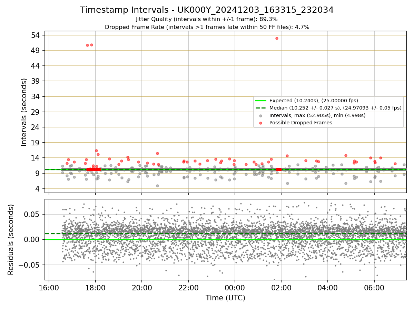Screen dimensions: 414x310
Task: Click x-axis tick label 20:00
Action: click(x=142, y=288)
